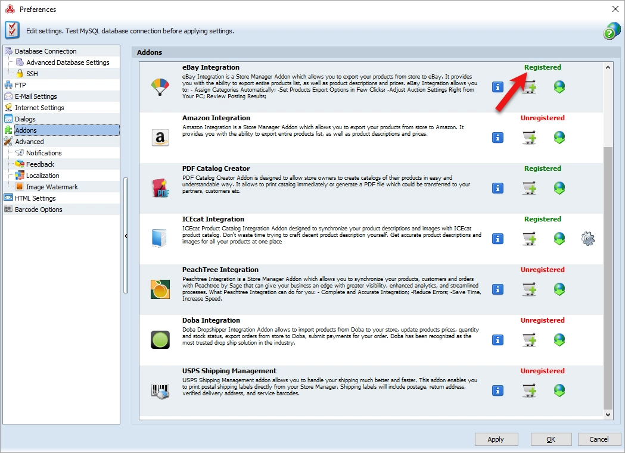The width and height of the screenshot is (625, 453).
Task: Click the download globe for PDF Catalog Creator
Action: pyautogui.click(x=559, y=188)
